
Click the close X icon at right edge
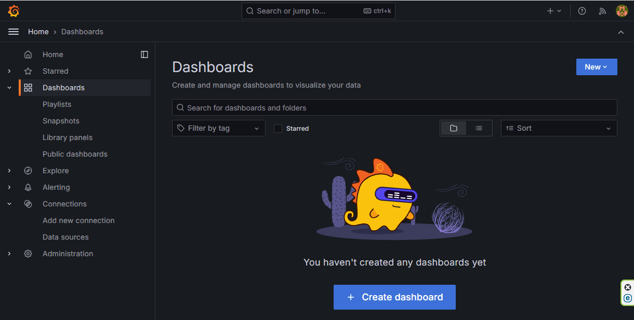[x=628, y=287]
